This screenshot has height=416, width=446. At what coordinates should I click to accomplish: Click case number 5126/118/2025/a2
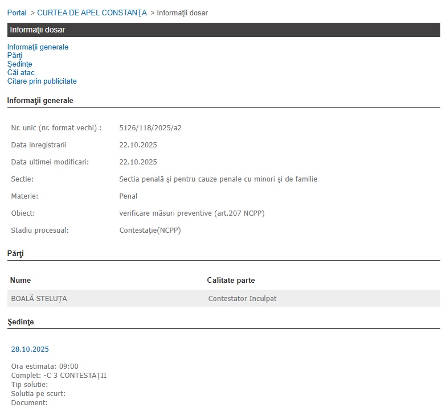pos(150,128)
